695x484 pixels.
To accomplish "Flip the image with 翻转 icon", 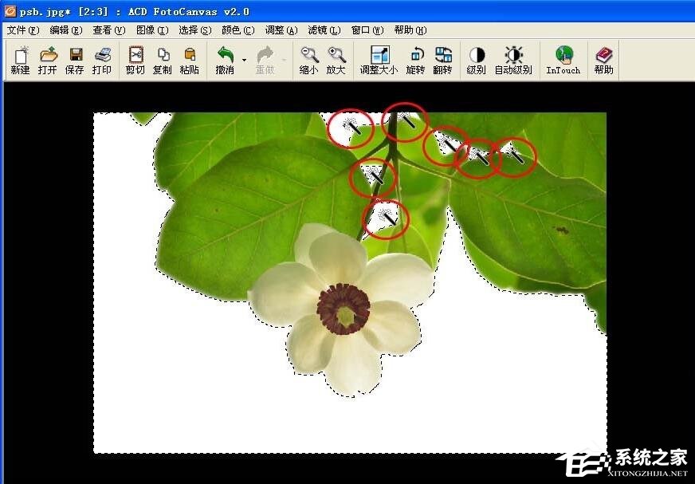I will click(443, 61).
